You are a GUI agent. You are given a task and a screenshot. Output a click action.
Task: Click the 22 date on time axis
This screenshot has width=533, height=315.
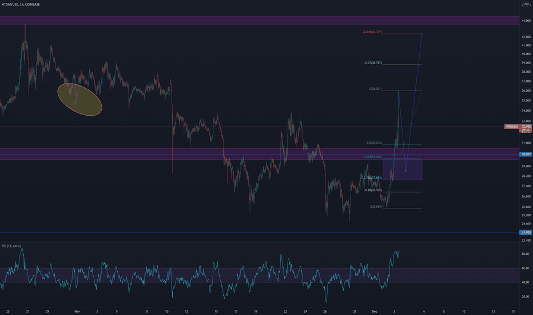coord(285,311)
